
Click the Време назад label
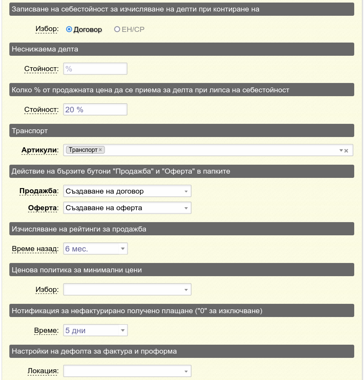click(x=35, y=249)
